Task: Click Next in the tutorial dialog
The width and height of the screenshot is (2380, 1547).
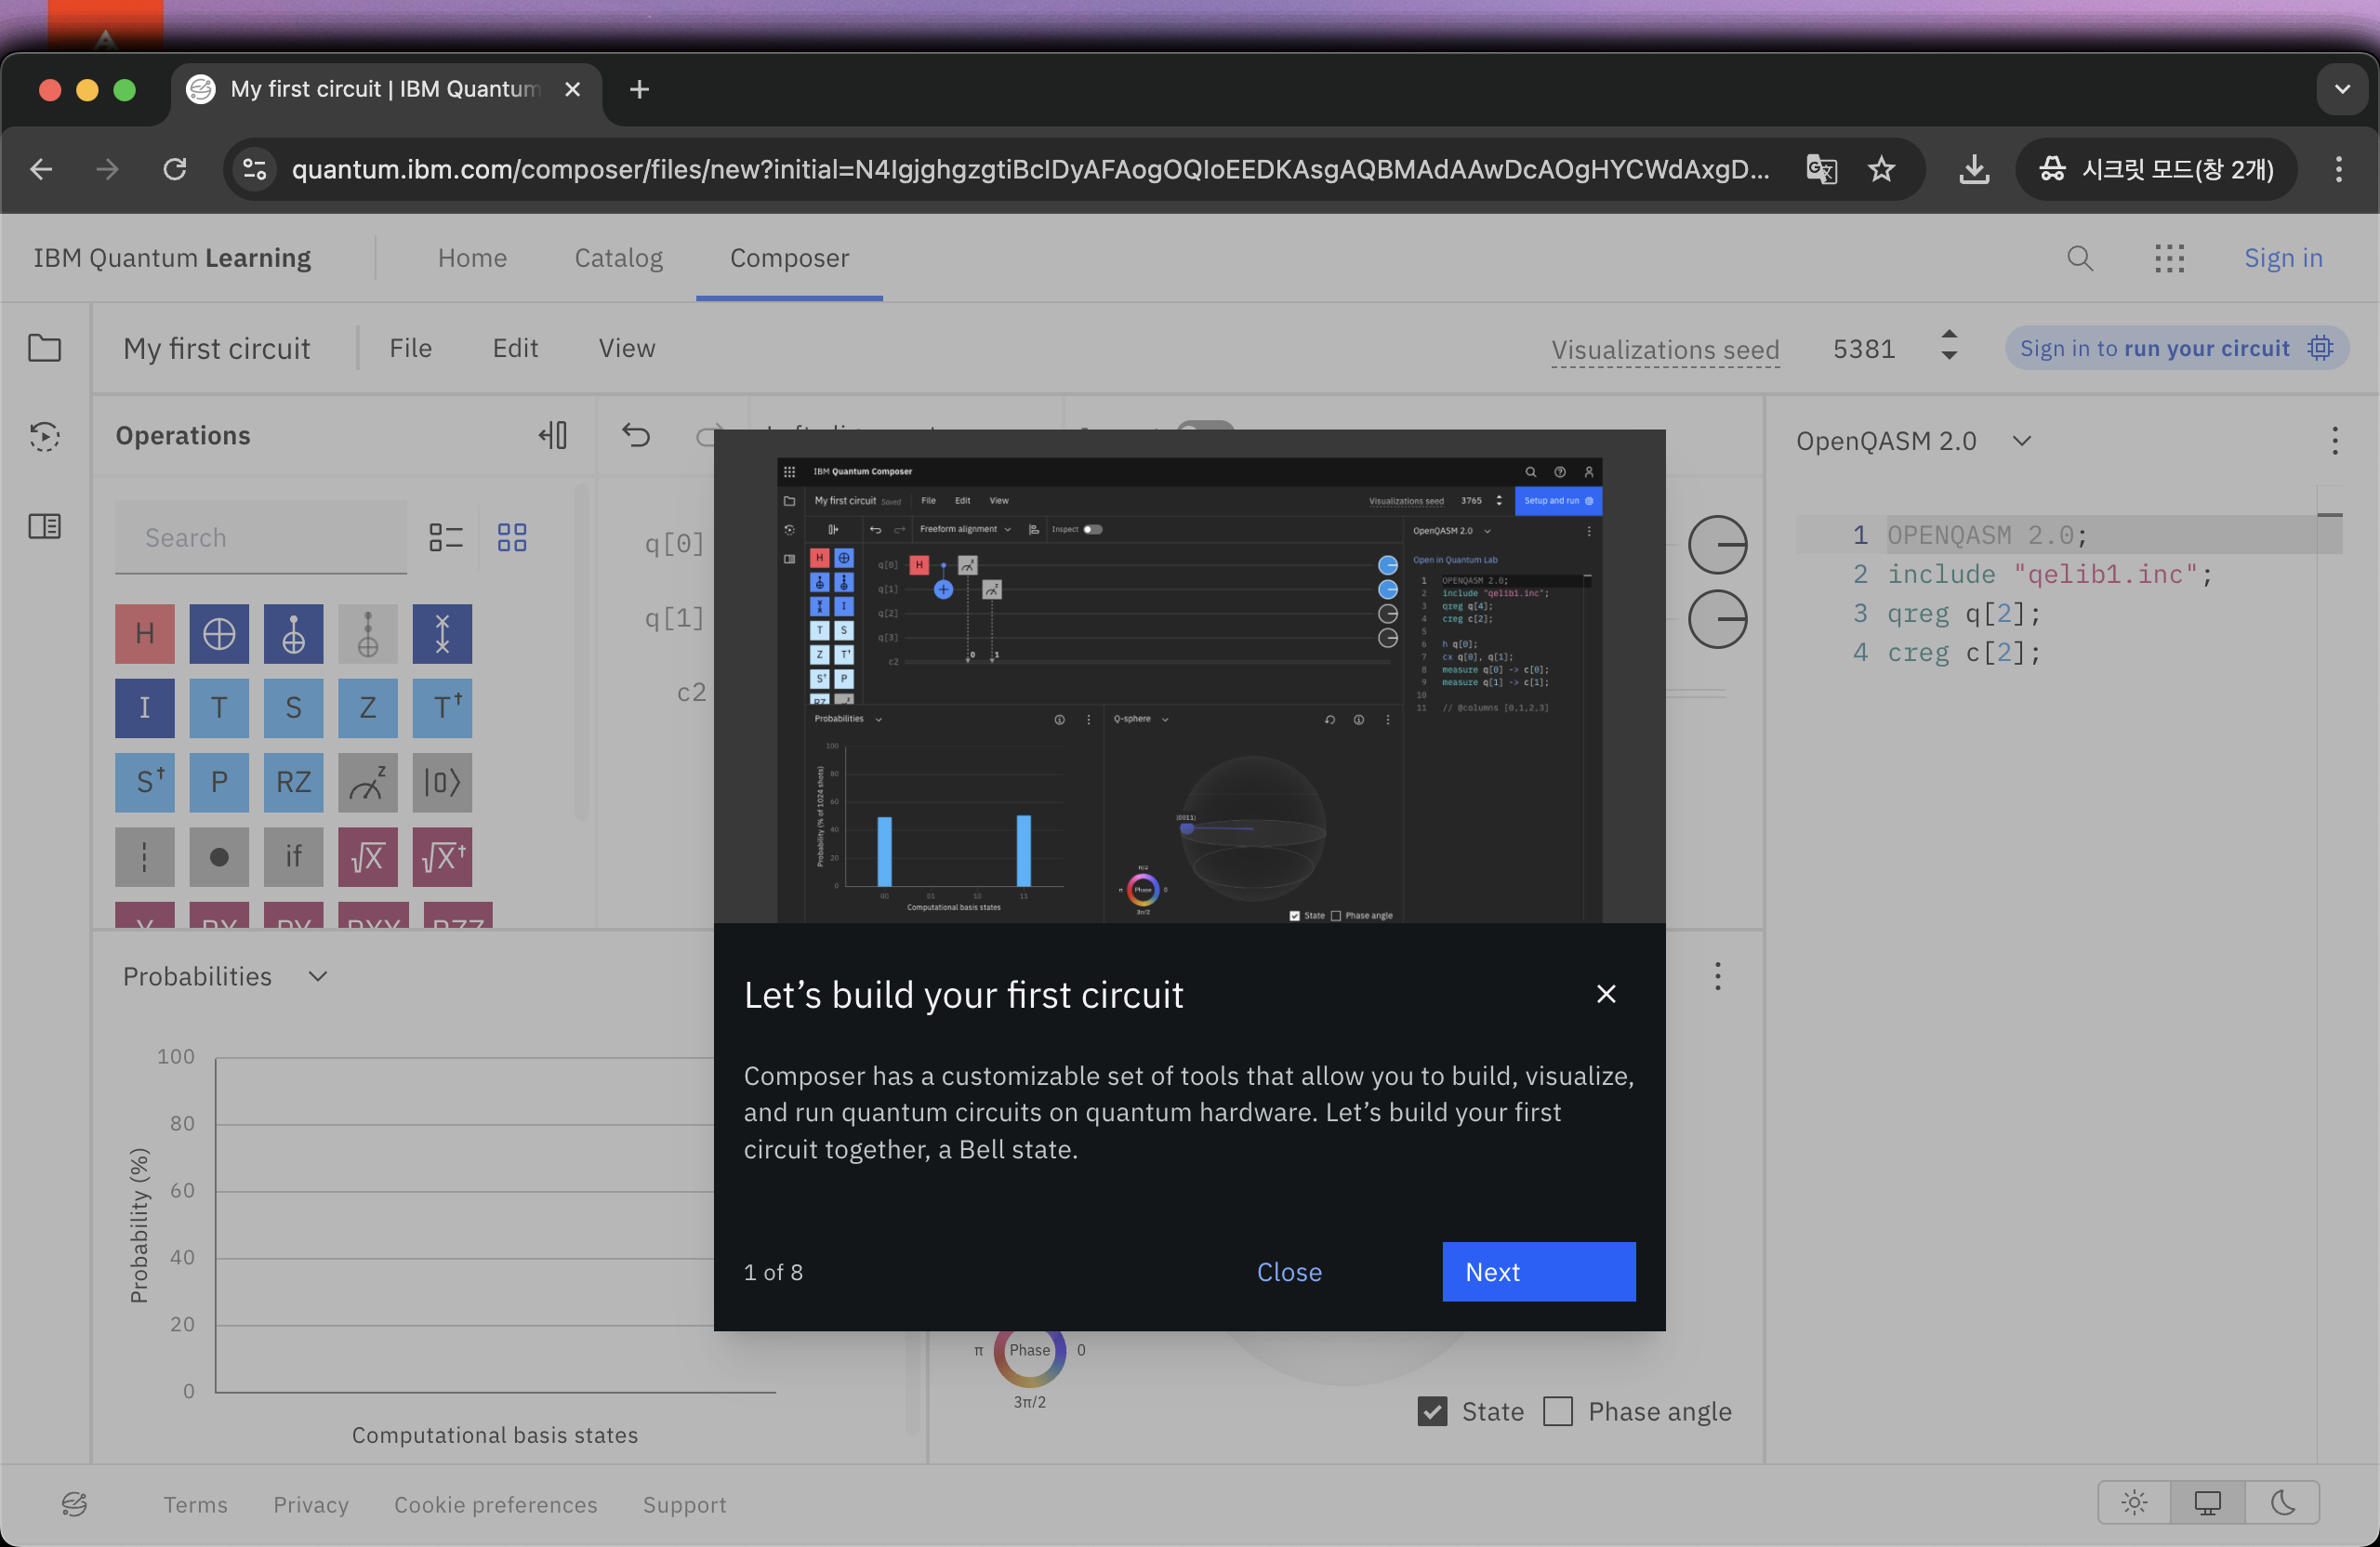Action: (1539, 1271)
